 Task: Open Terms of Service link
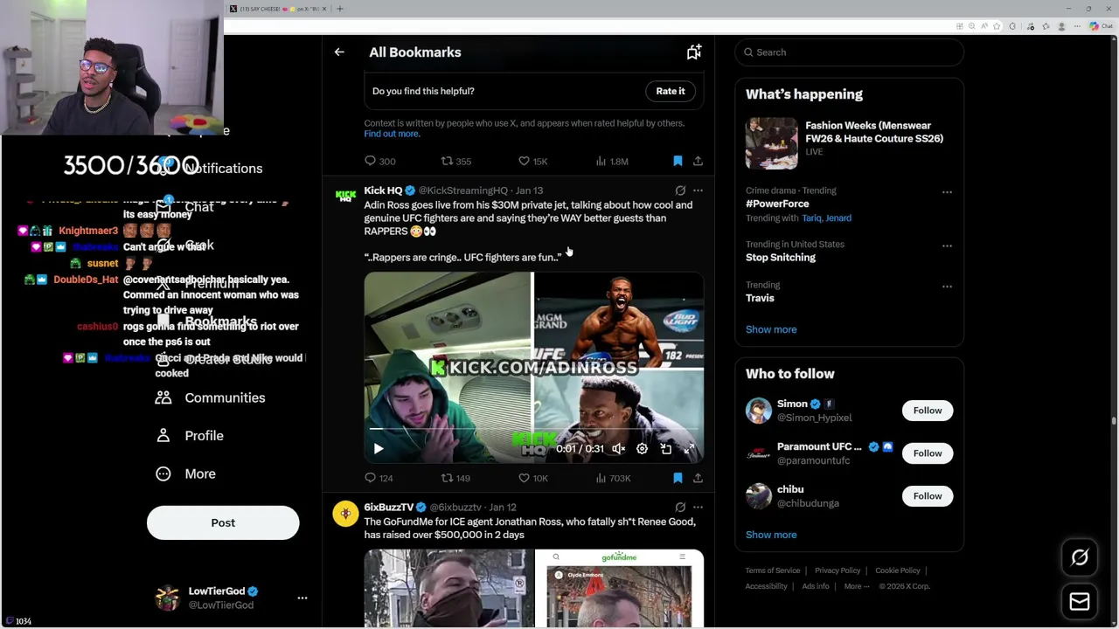pos(773,570)
